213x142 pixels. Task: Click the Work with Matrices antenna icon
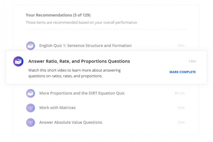point(30,108)
